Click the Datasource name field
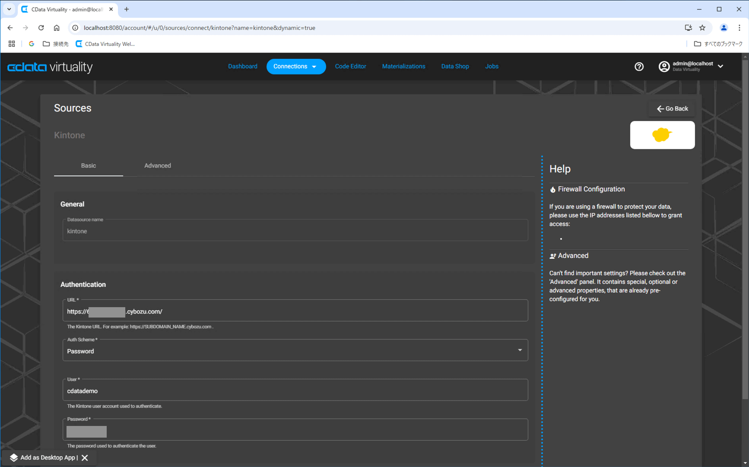The height and width of the screenshot is (467, 749). pyautogui.click(x=295, y=230)
